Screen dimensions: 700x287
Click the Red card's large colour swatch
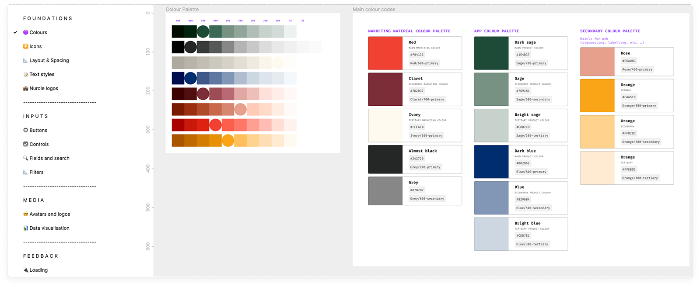[x=385, y=53]
